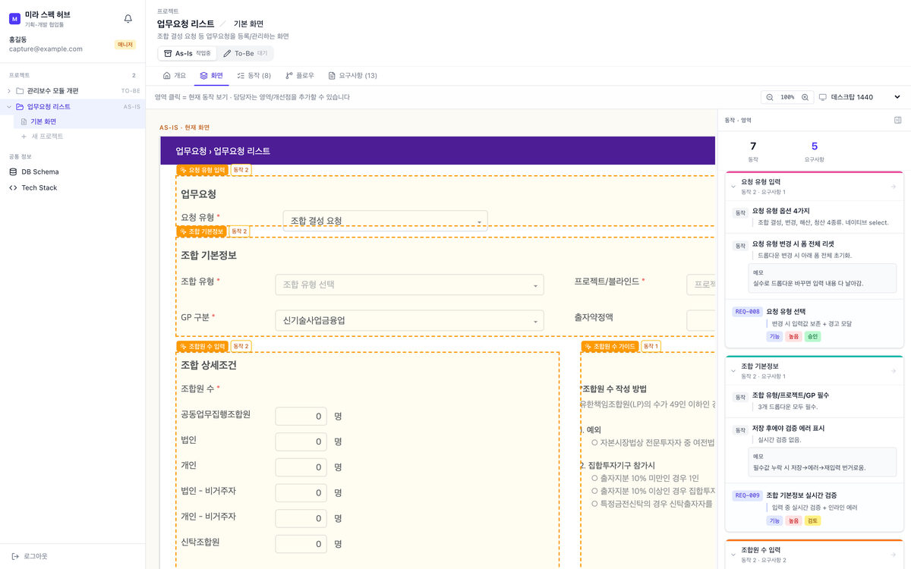
Task: Open the 개요 tab
Action: pyautogui.click(x=174, y=76)
